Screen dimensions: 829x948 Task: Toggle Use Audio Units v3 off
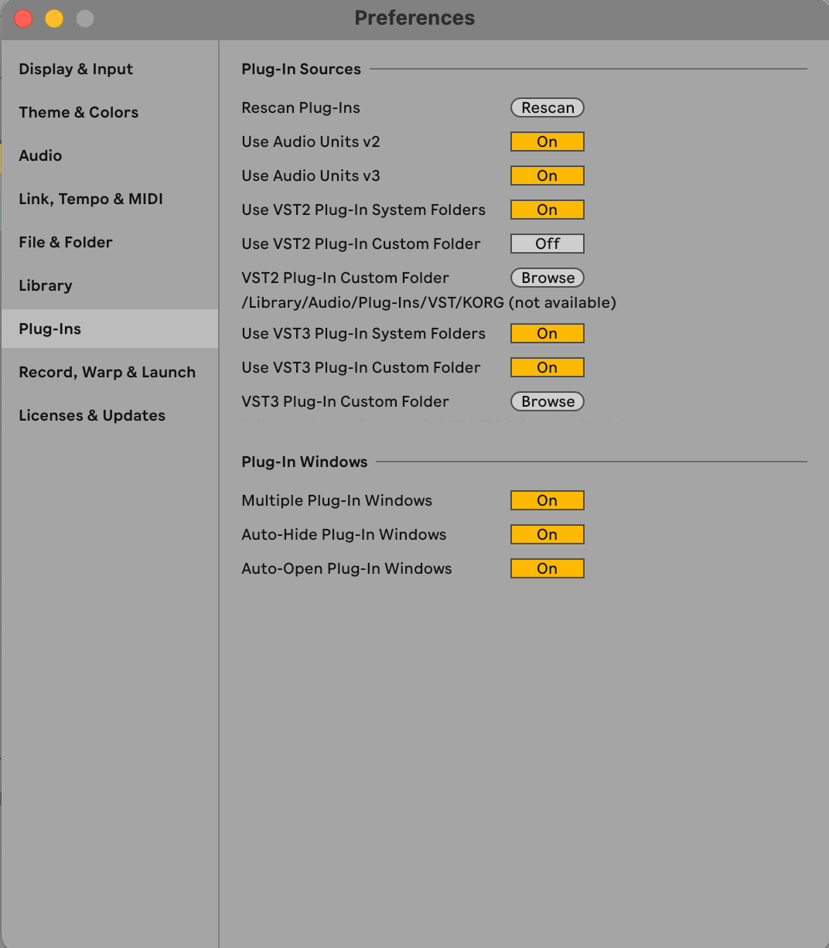tap(547, 176)
